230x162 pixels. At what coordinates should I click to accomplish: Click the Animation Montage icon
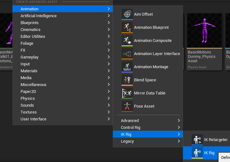[127, 67]
